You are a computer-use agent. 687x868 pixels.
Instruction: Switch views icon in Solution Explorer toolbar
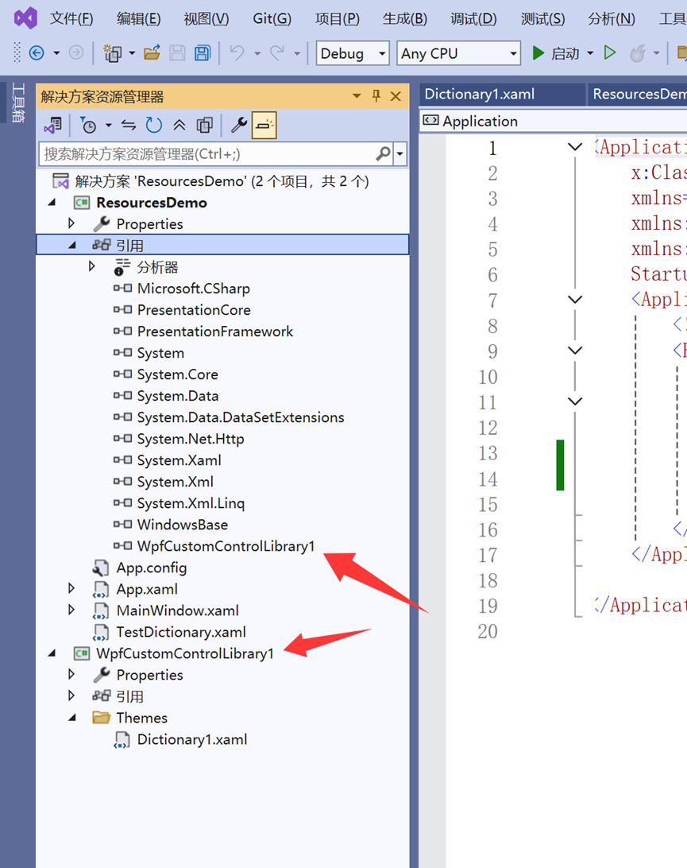coord(53,126)
